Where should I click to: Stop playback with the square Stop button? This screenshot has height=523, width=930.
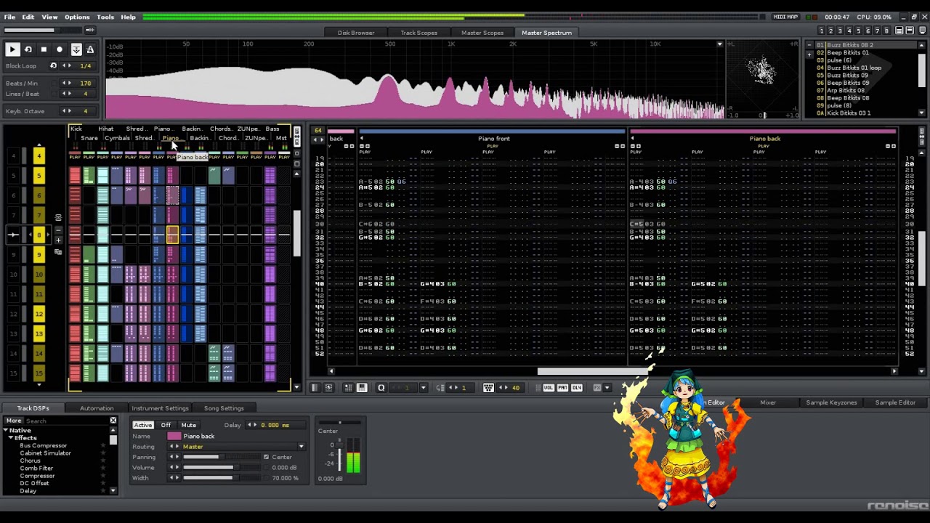click(x=44, y=49)
